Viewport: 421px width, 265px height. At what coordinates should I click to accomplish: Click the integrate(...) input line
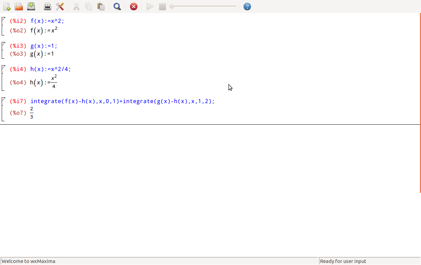point(122,101)
